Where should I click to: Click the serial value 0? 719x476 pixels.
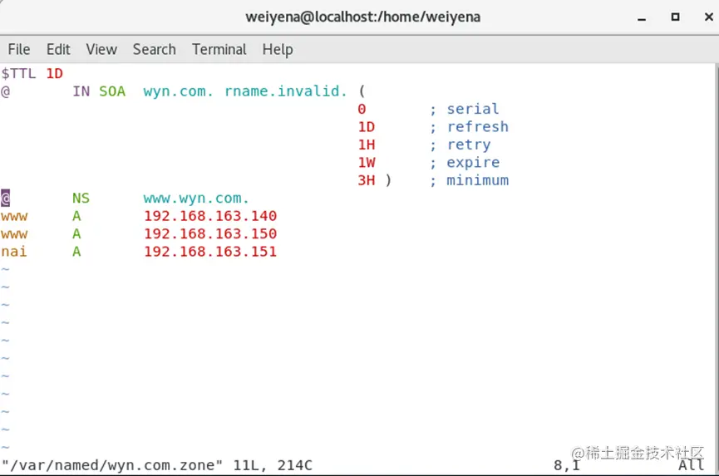(362, 109)
